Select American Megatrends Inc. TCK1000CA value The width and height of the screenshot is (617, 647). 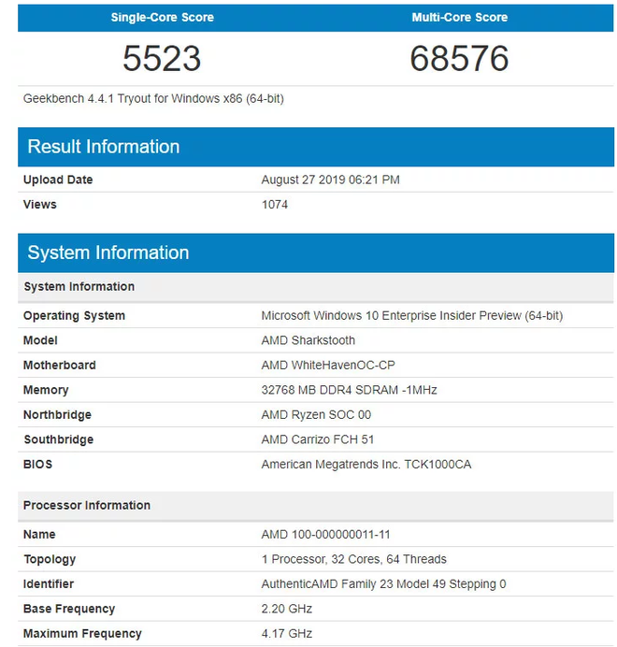click(366, 464)
